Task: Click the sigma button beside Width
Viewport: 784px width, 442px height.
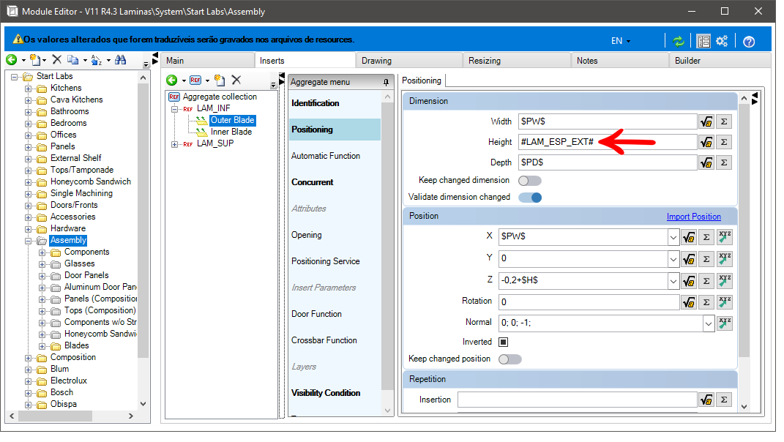Action: point(723,121)
